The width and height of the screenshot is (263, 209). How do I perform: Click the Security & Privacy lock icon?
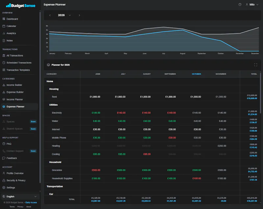[x=4, y=180]
